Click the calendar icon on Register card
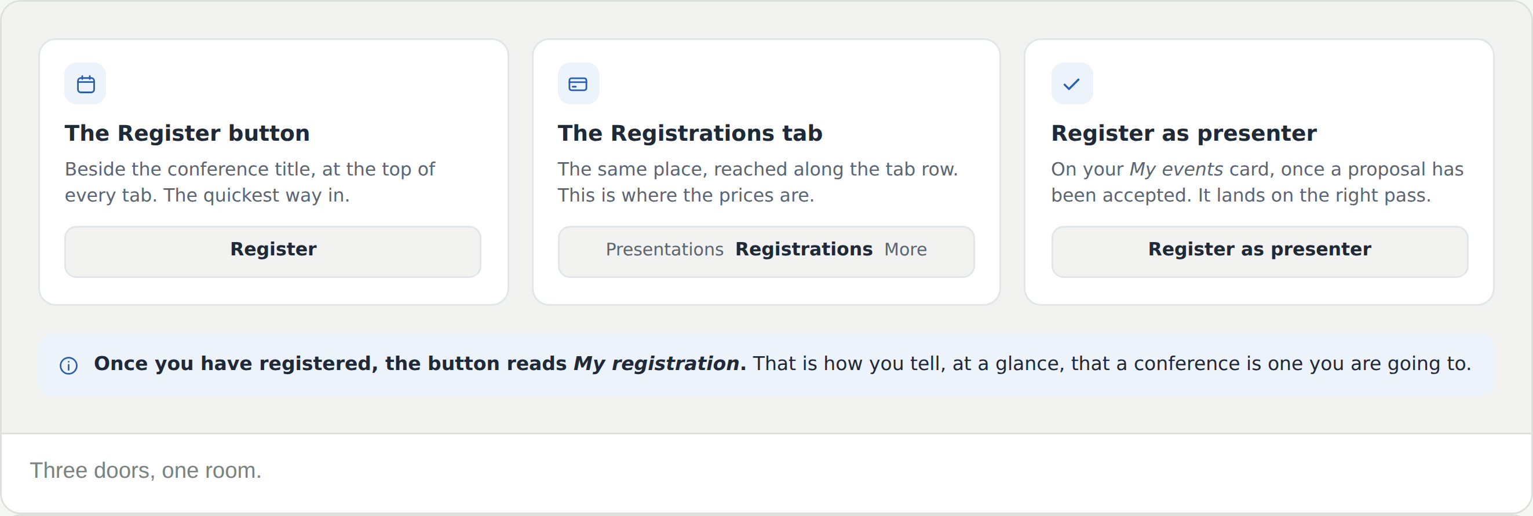The height and width of the screenshot is (516, 1533). click(x=86, y=84)
